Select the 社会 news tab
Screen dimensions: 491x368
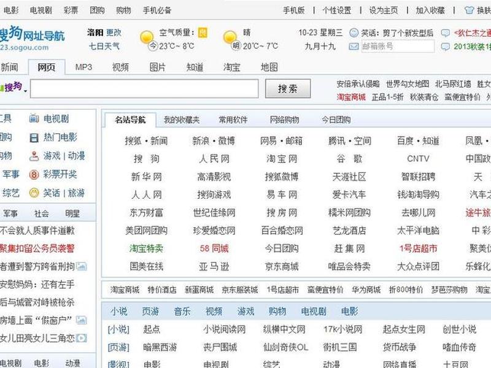42,213
